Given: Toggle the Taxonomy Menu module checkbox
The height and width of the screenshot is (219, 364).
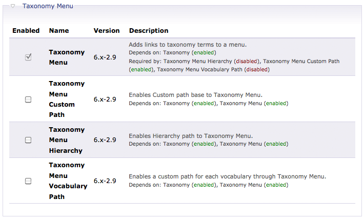Looking at the screenshot, I should (28, 57).
